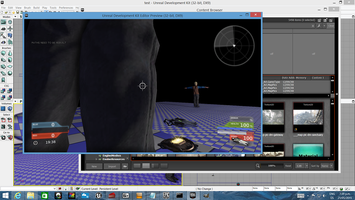Toggle drag grid snapping checkbox
The width and height of the screenshot is (355, 200).
click(x=307, y=189)
